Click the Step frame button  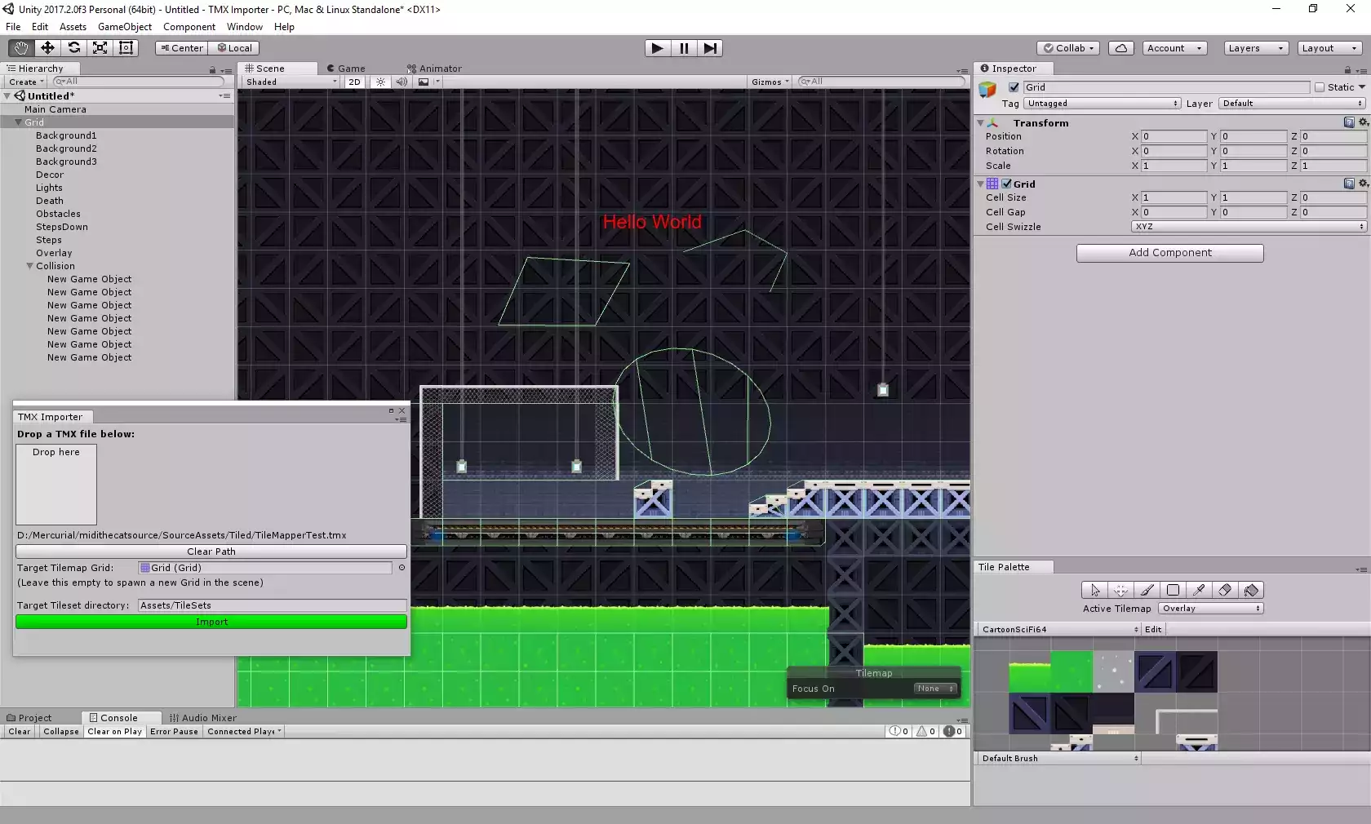[x=710, y=48]
